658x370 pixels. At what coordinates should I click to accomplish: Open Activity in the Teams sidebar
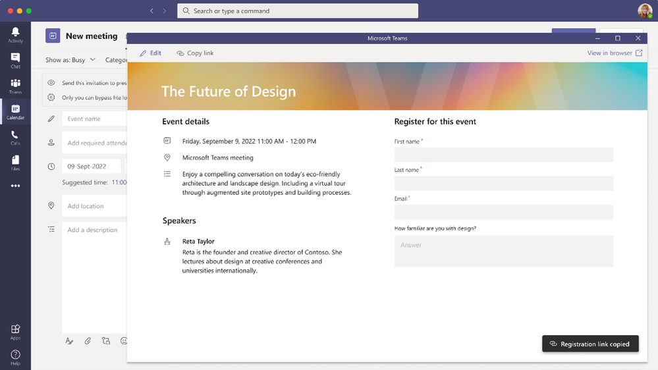[15, 35]
